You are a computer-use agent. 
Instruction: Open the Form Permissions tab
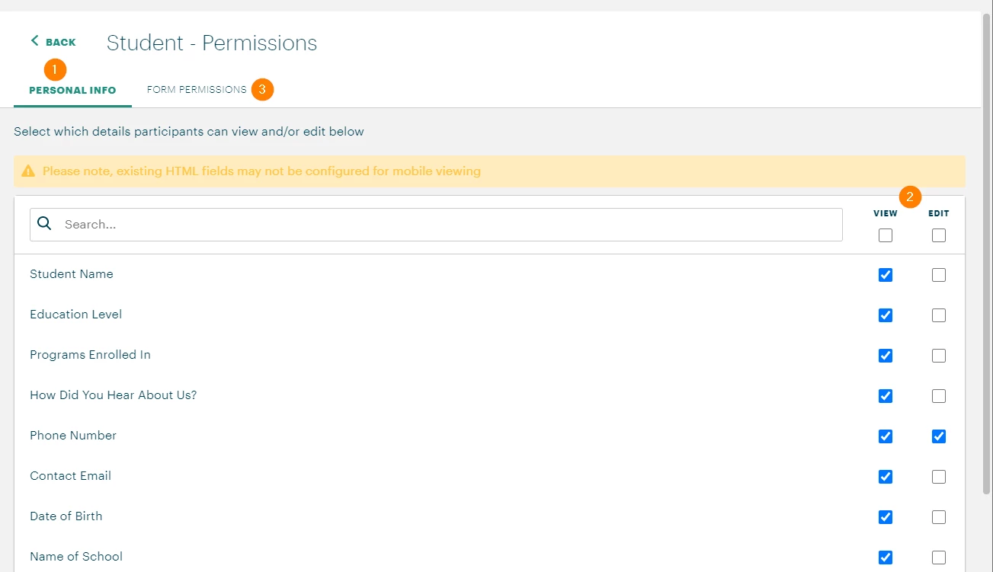(197, 89)
